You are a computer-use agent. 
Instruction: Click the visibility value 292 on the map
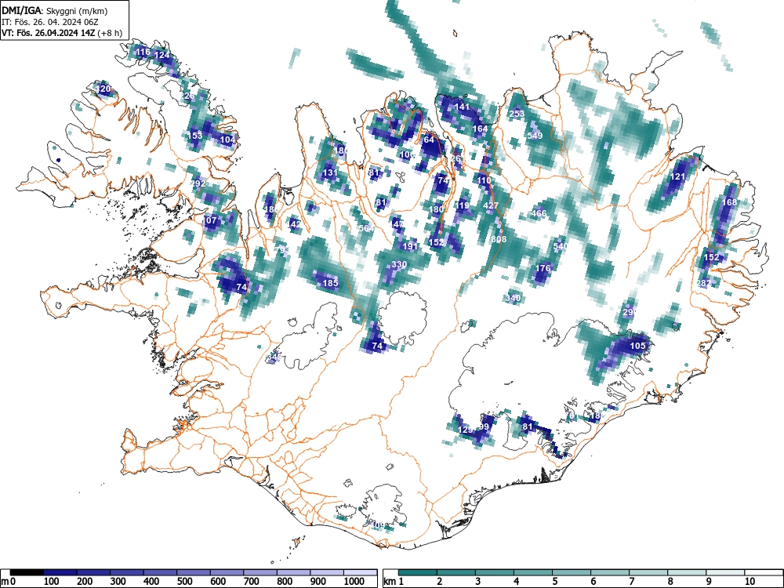click(198, 183)
